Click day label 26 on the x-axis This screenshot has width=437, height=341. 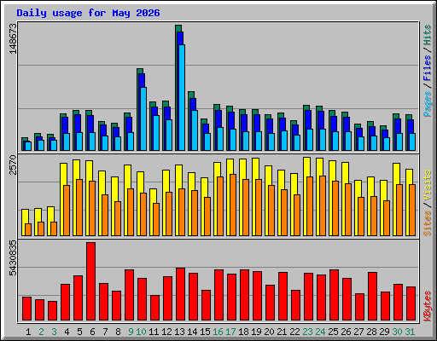[x=346, y=332]
